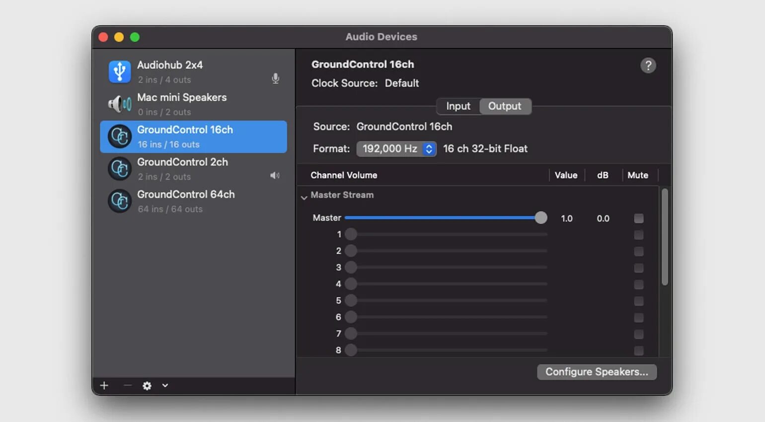Open the settings gear at the bottom
Viewport: 765px width, 422px height.
(147, 385)
